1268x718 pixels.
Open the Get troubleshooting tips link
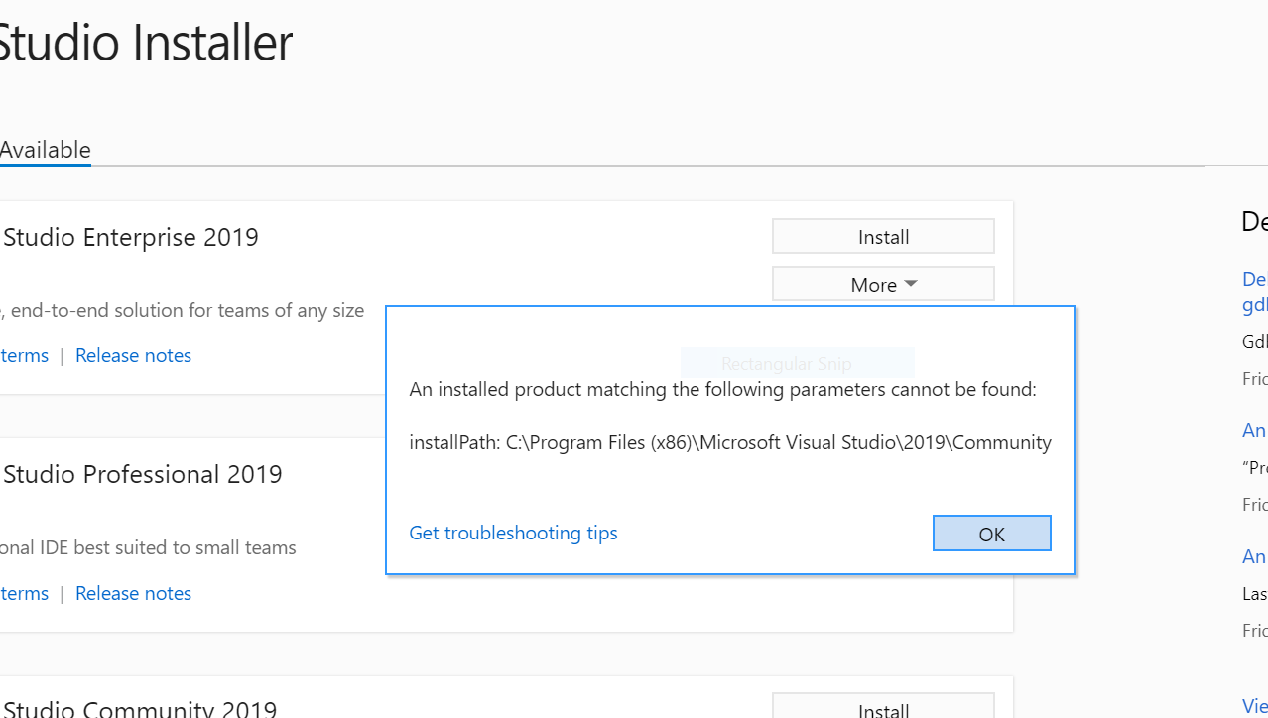click(x=513, y=533)
